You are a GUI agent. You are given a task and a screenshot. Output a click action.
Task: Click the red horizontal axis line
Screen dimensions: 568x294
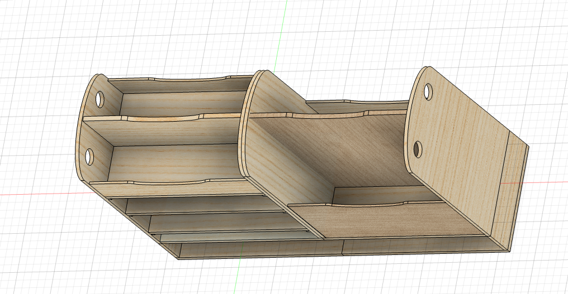click(x=34, y=194)
